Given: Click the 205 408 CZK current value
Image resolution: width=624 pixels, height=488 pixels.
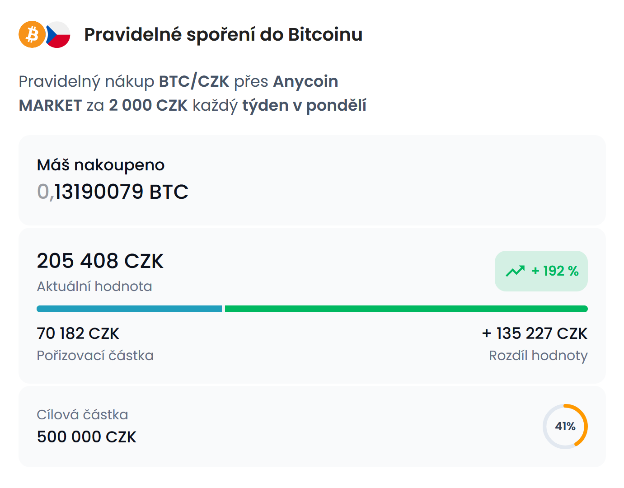Looking at the screenshot, I should tap(100, 261).
